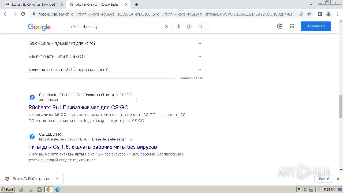Click the 'CS-ELECT.RU' site name text
Viewport: 343px width, 193px height.
click(51, 134)
